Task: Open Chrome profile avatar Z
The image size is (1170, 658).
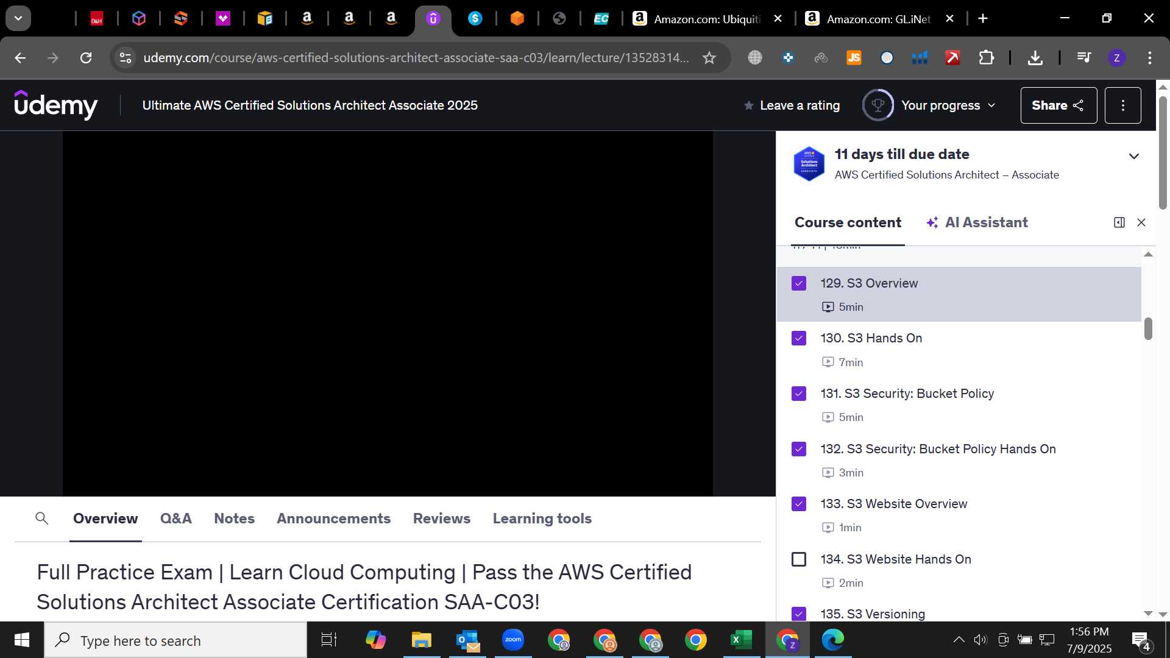Action: [1116, 58]
